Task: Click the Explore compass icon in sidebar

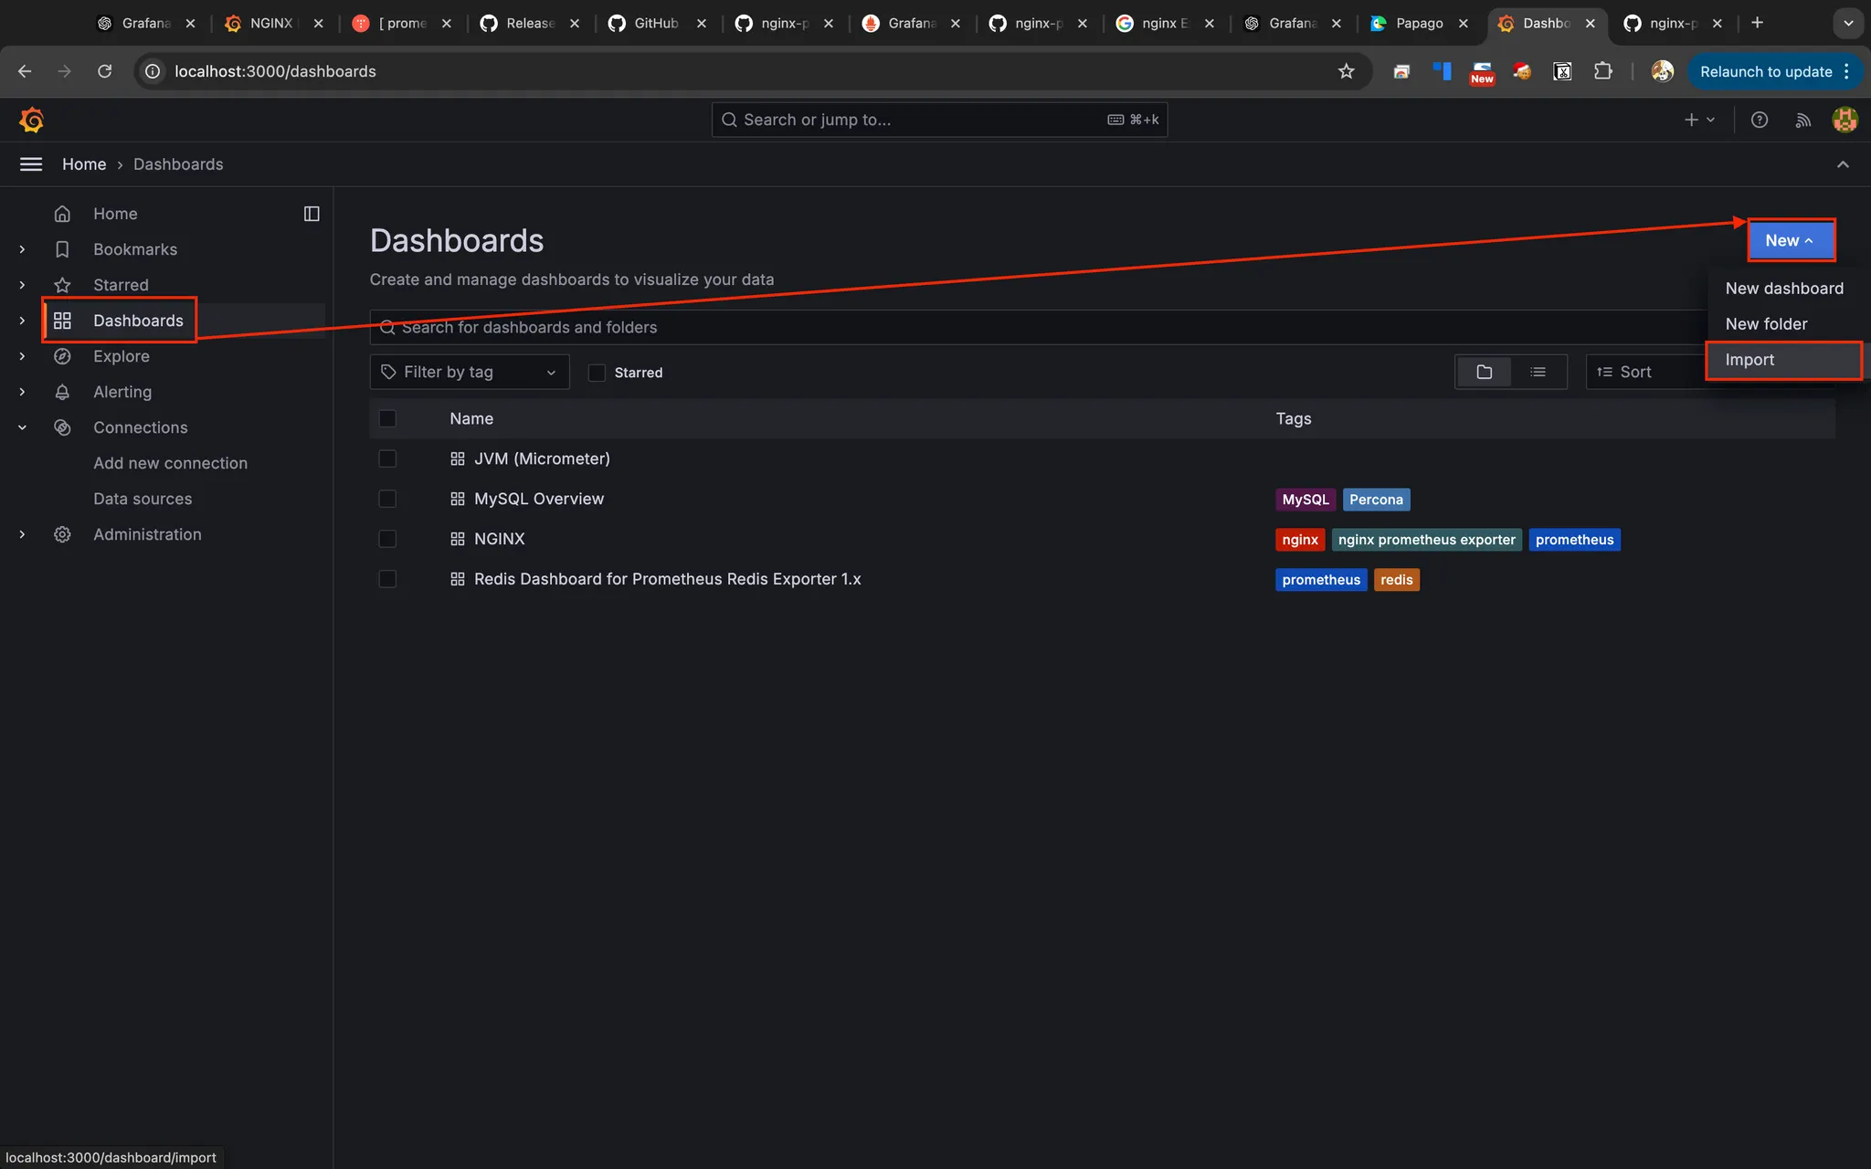Action: tap(62, 356)
